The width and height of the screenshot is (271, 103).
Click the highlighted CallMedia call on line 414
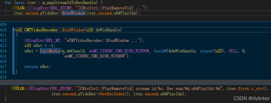(x=50, y=51)
